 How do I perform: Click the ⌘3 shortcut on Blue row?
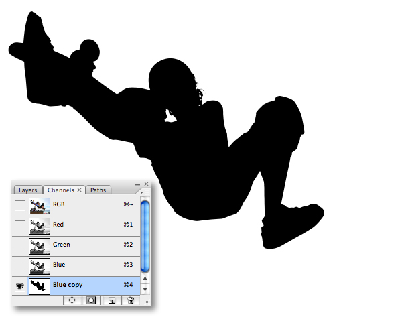(x=128, y=264)
